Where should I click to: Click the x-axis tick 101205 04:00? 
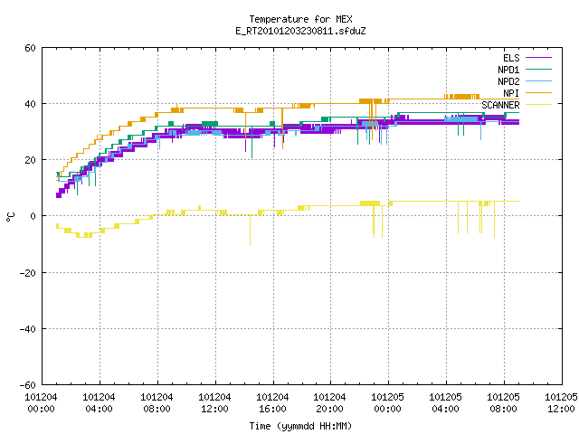tap(445, 403)
